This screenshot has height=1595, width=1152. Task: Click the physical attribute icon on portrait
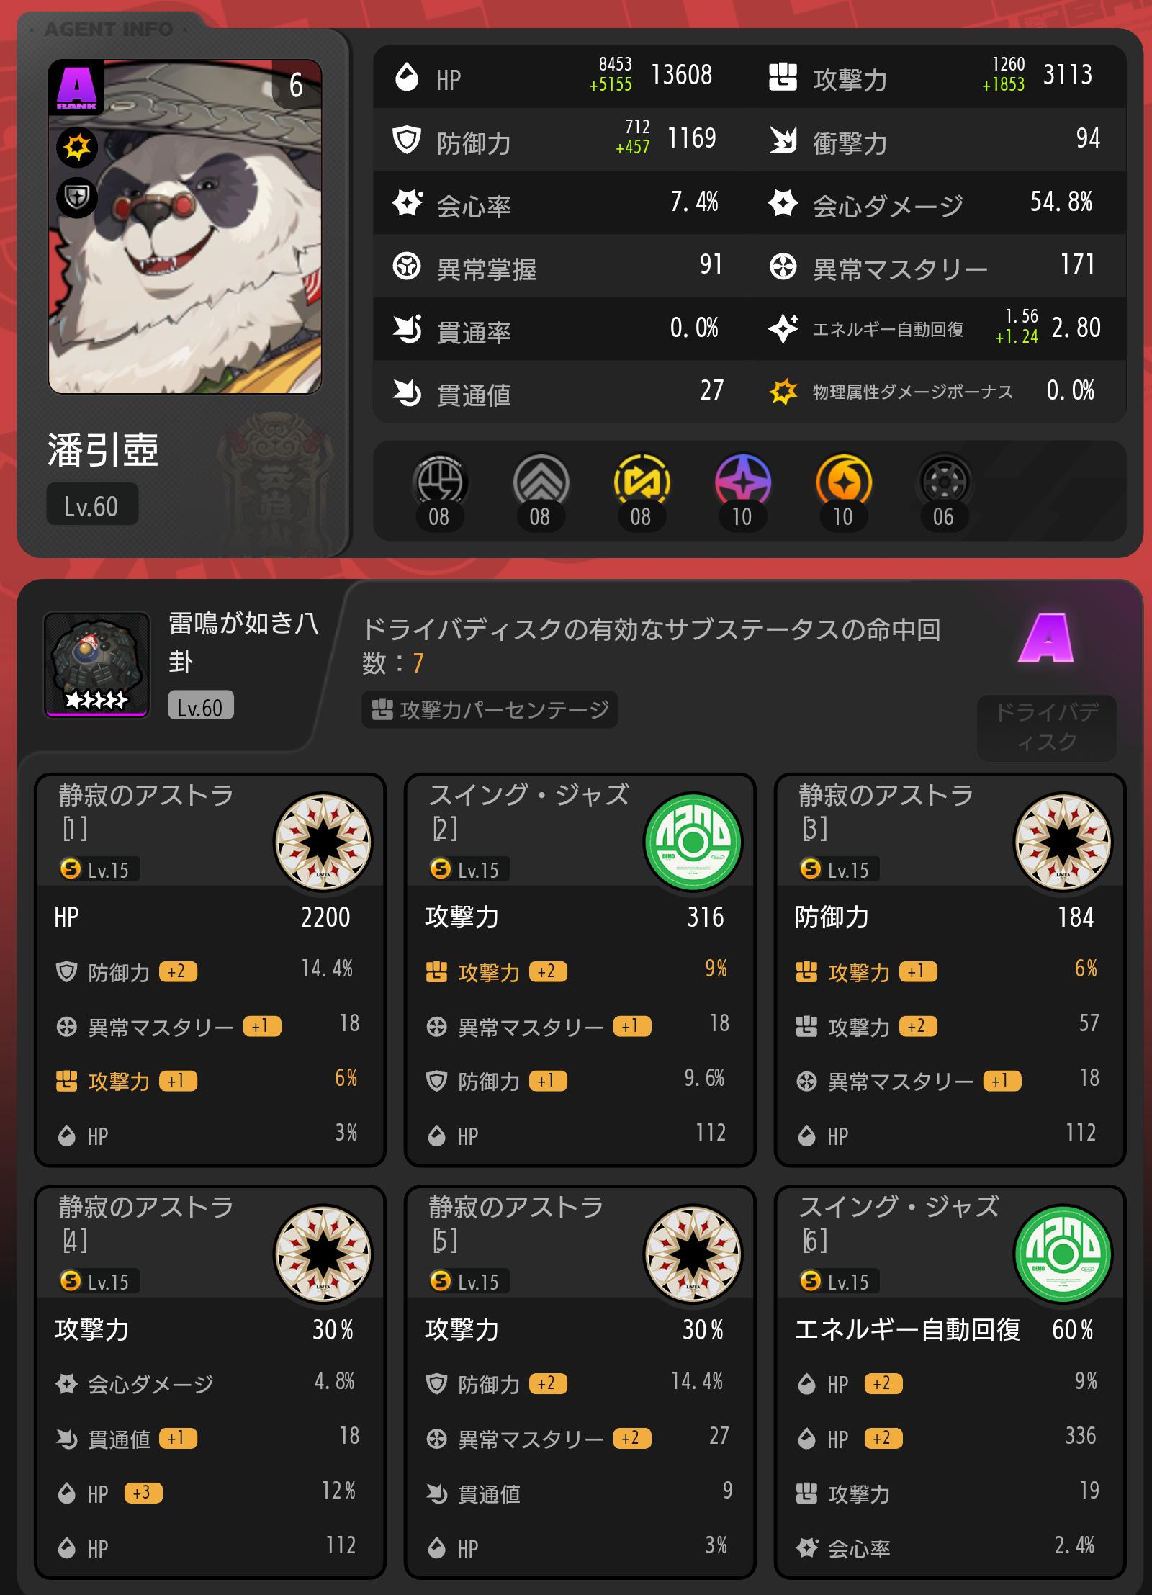point(77,148)
